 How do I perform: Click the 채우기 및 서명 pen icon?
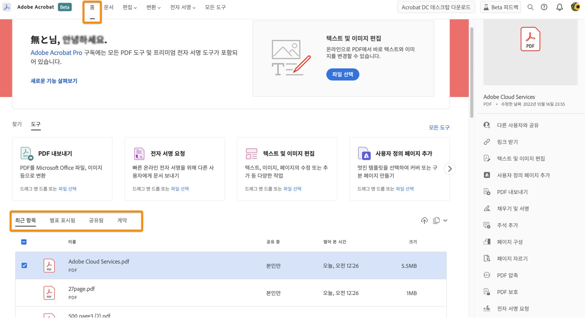click(487, 209)
